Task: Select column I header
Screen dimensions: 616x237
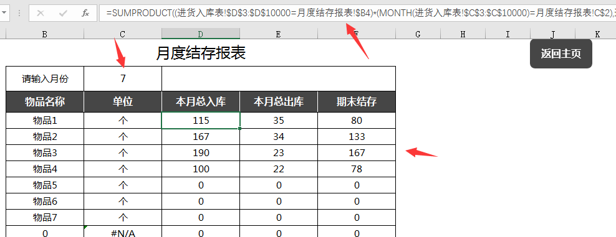Action: (508, 34)
